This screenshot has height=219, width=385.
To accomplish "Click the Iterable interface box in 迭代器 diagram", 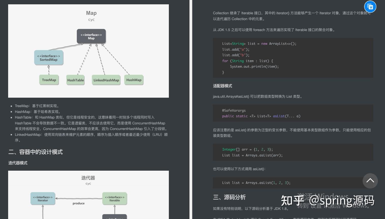I will tap(115, 198).
